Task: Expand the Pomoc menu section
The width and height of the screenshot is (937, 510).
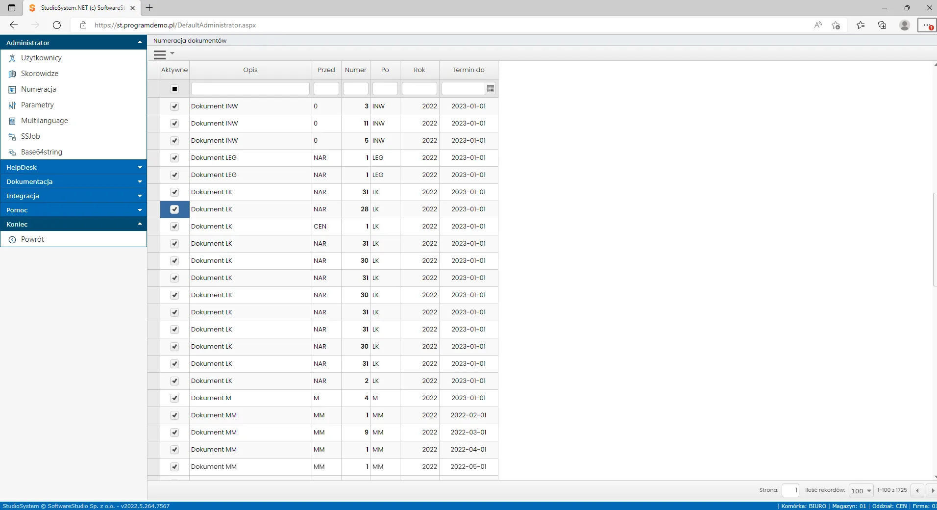Action: coord(74,210)
